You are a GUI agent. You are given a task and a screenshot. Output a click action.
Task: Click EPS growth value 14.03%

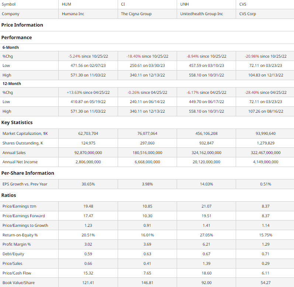coord(206,184)
